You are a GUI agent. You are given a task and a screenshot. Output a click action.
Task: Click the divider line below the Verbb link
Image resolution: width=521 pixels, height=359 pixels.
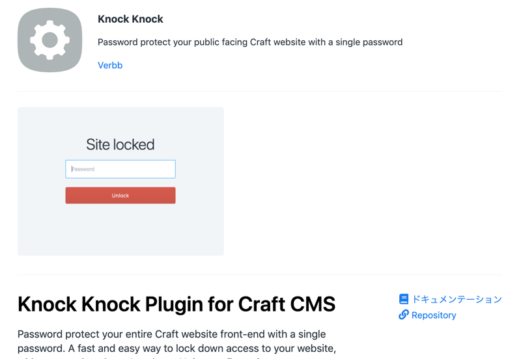click(x=260, y=91)
